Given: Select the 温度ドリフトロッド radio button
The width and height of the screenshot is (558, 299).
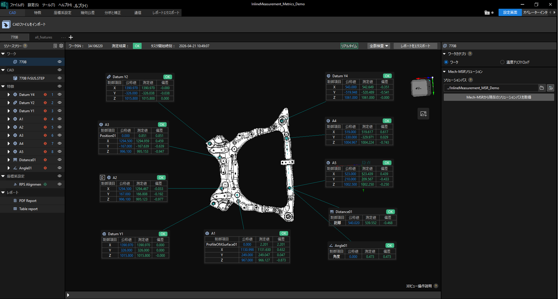Looking at the screenshot, I should click(502, 62).
